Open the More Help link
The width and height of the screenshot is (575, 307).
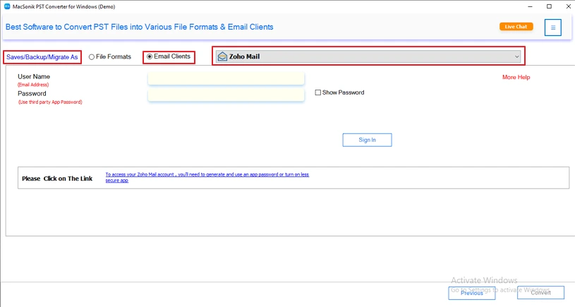pos(516,77)
